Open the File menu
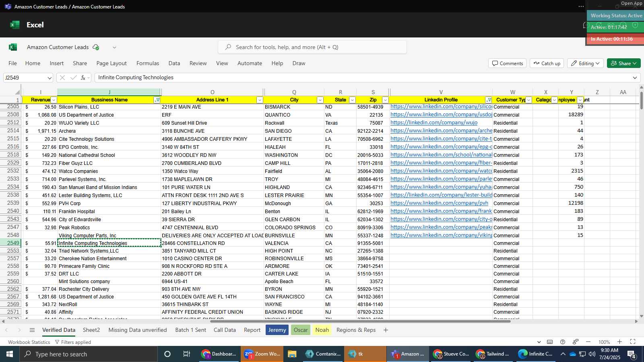Screen dimensions: 644x362 [13, 64]
